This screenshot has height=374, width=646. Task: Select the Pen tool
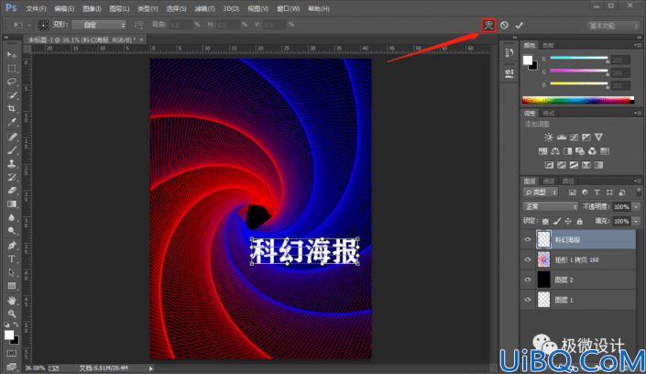click(x=12, y=246)
